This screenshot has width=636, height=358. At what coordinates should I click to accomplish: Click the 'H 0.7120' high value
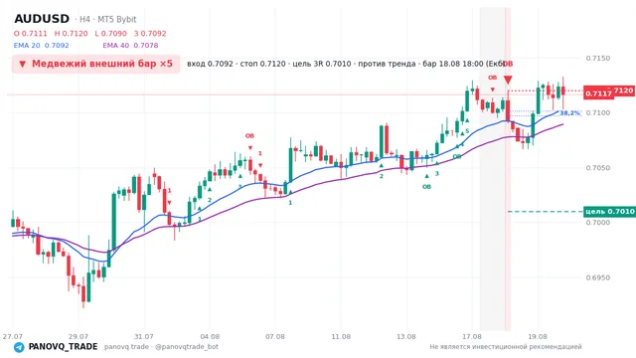coord(71,34)
